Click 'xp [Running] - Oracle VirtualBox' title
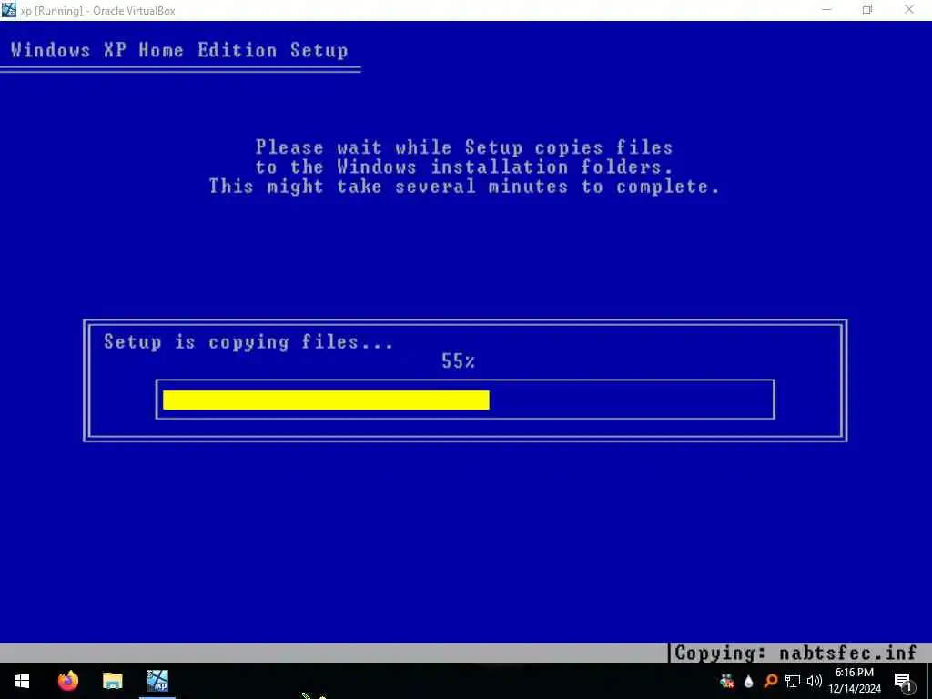The height and width of the screenshot is (699, 932). tap(98, 11)
